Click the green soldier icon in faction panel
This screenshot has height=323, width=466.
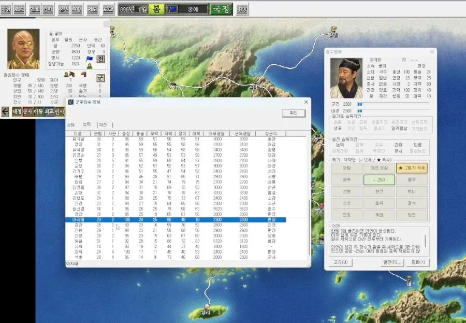click(x=89, y=66)
